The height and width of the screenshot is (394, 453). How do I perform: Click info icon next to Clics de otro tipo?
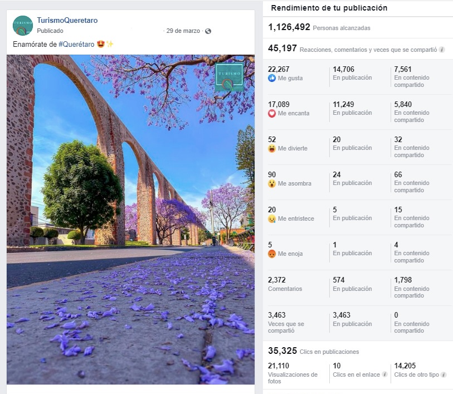point(443,375)
